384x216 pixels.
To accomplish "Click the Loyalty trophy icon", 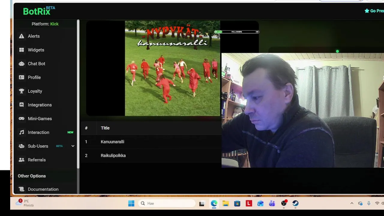I will tap(22, 91).
